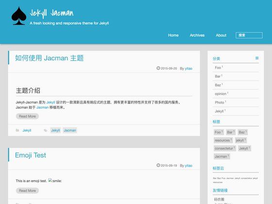272x204 pixels.
Task: Select Baz tag under 标签
Action: pos(242,132)
